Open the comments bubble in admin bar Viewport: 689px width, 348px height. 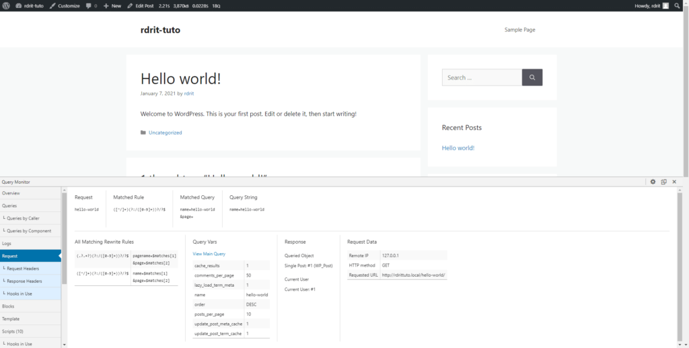point(91,5)
